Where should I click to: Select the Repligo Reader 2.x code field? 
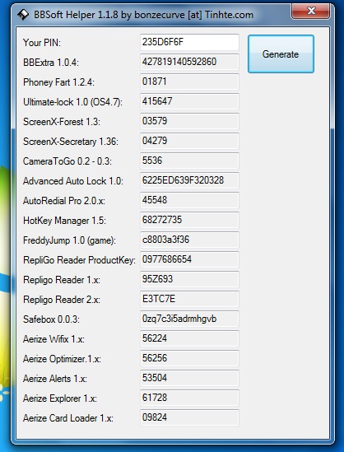point(189,299)
